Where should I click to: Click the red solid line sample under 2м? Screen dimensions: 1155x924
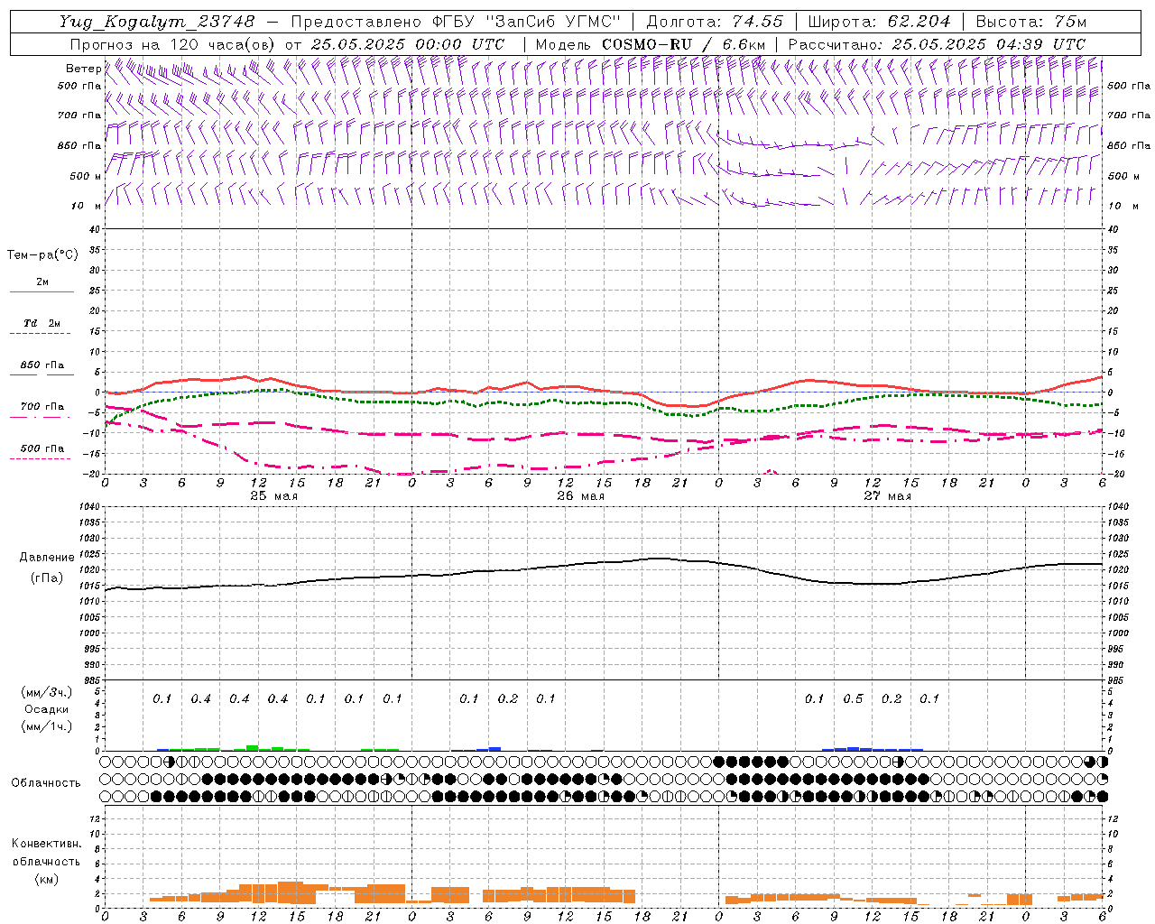tap(42, 292)
